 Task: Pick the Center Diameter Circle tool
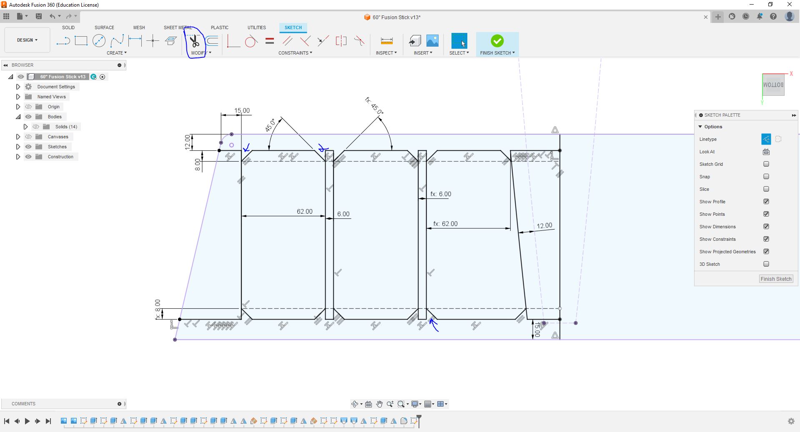coord(99,41)
